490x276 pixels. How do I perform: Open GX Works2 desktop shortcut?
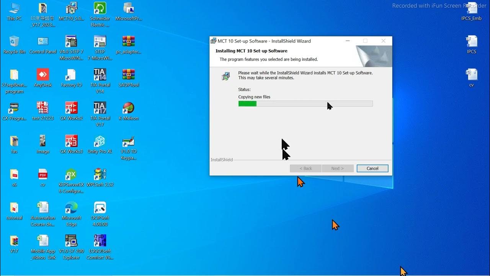coord(72,112)
